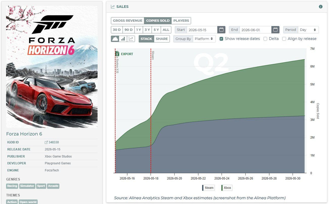Select the 30 D time range

(x=117, y=30)
